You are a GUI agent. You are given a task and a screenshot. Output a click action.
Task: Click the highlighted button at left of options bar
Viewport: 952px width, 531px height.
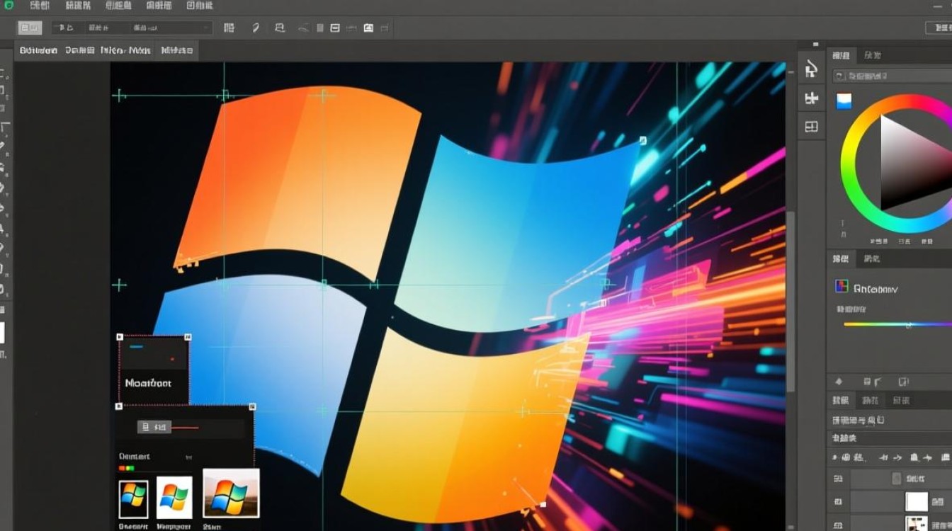30,28
